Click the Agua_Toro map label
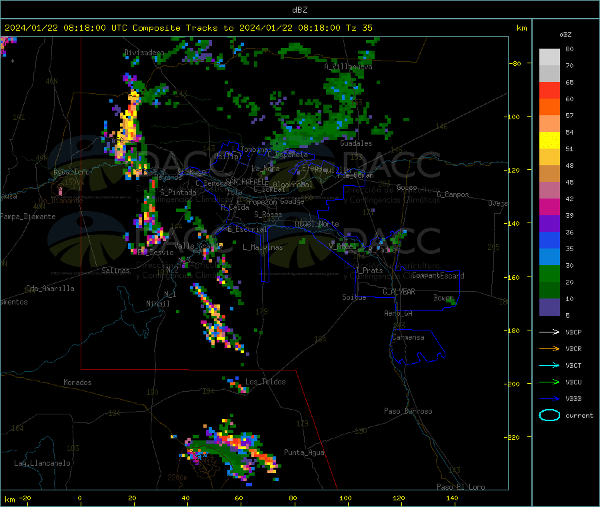The image size is (600, 507). click(71, 172)
